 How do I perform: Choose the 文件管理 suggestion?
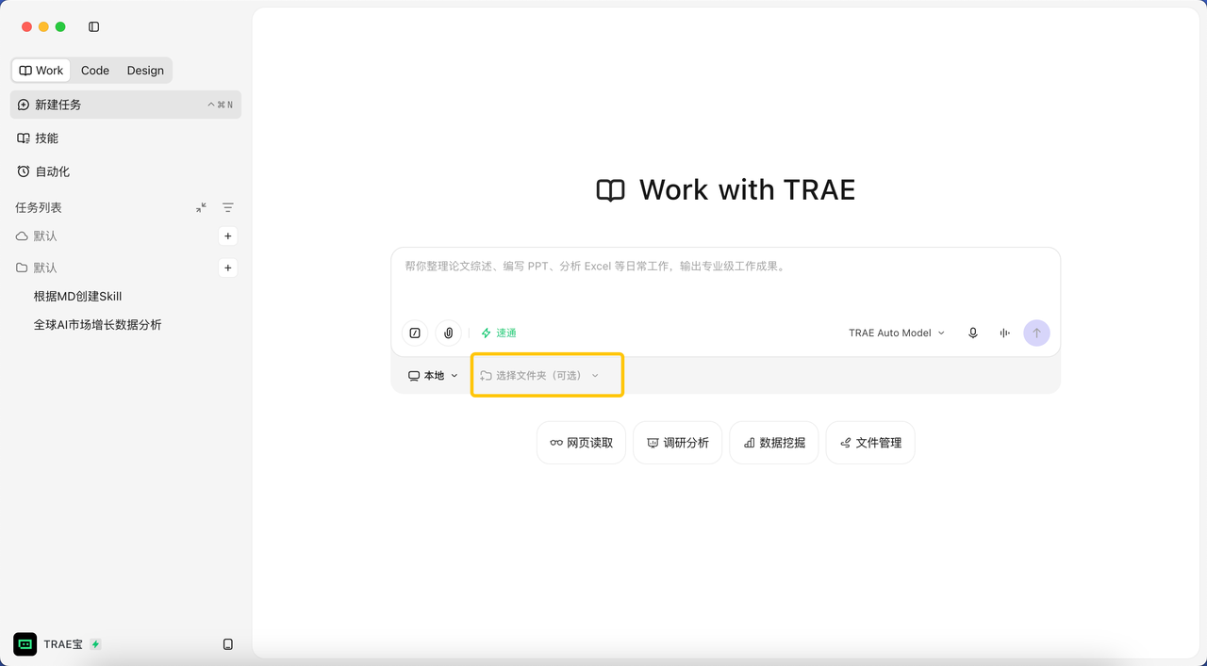click(870, 443)
